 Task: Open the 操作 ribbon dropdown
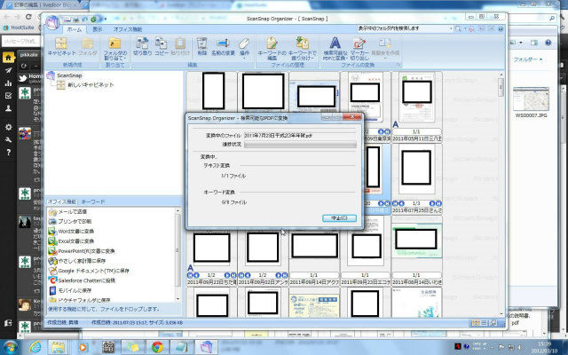click(245, 48)
